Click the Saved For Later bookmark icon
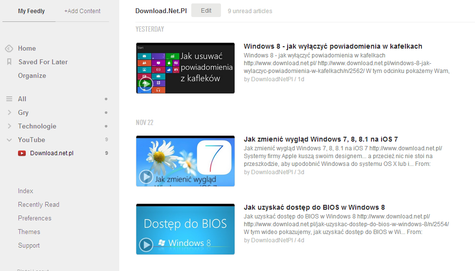Viewport: 475px width, 271px height. coord(9,62)
